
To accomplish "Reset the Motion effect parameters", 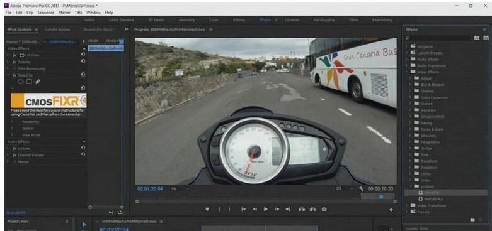I will coord(83,55).
